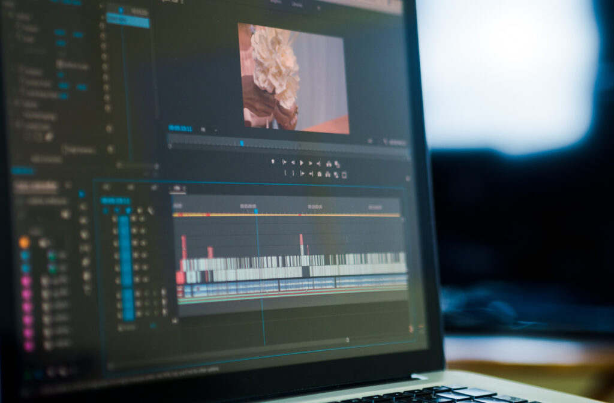Click the blue playhead on monitor scrub bar

point(242,143)
